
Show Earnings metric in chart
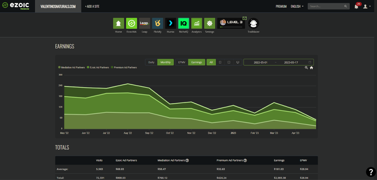tap(197, 62)
